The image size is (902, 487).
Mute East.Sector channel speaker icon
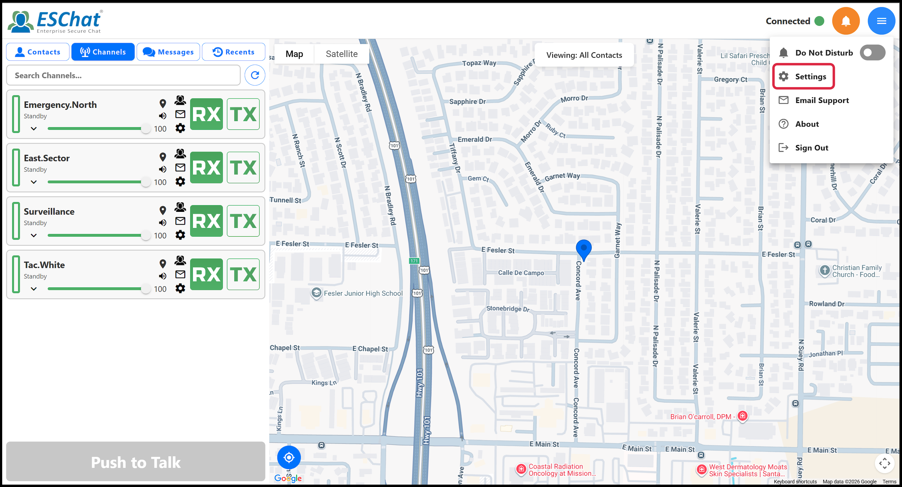[x=162, y=170]
